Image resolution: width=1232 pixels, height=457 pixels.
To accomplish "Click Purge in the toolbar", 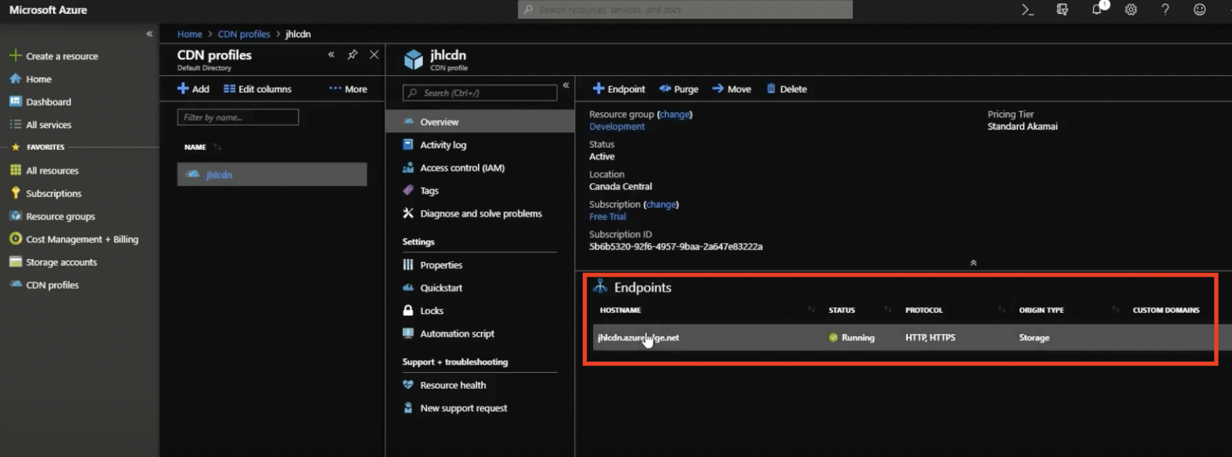I will tap(679, 89).
